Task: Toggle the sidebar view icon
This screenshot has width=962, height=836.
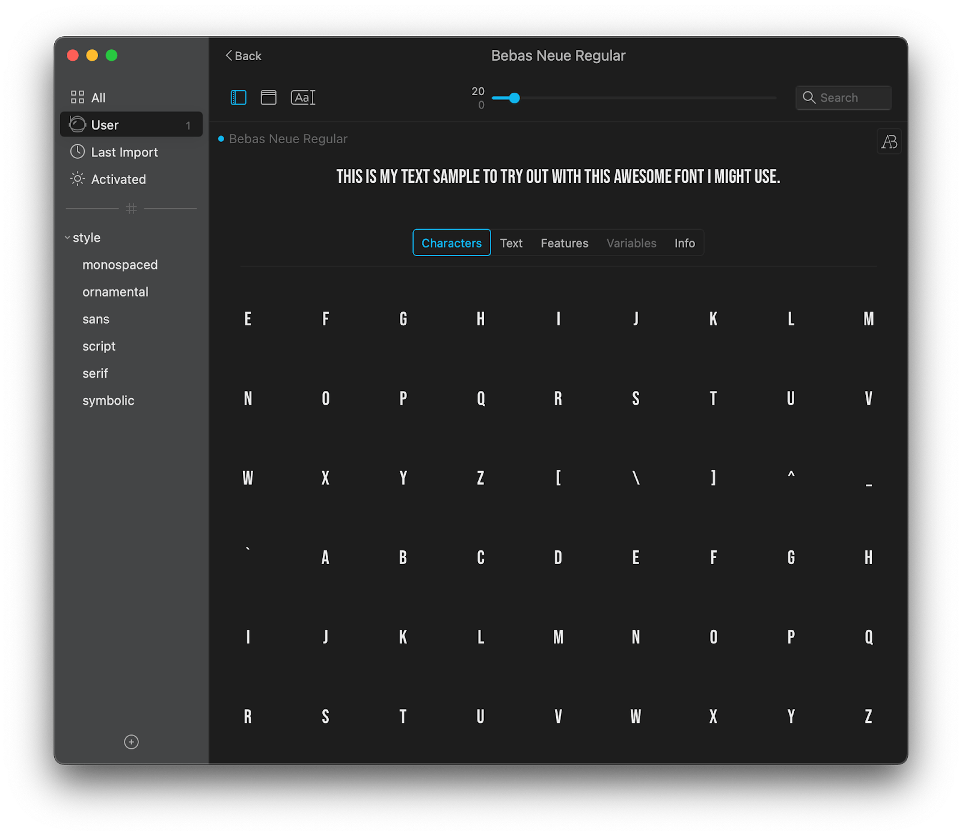Action: click(238, 97)
